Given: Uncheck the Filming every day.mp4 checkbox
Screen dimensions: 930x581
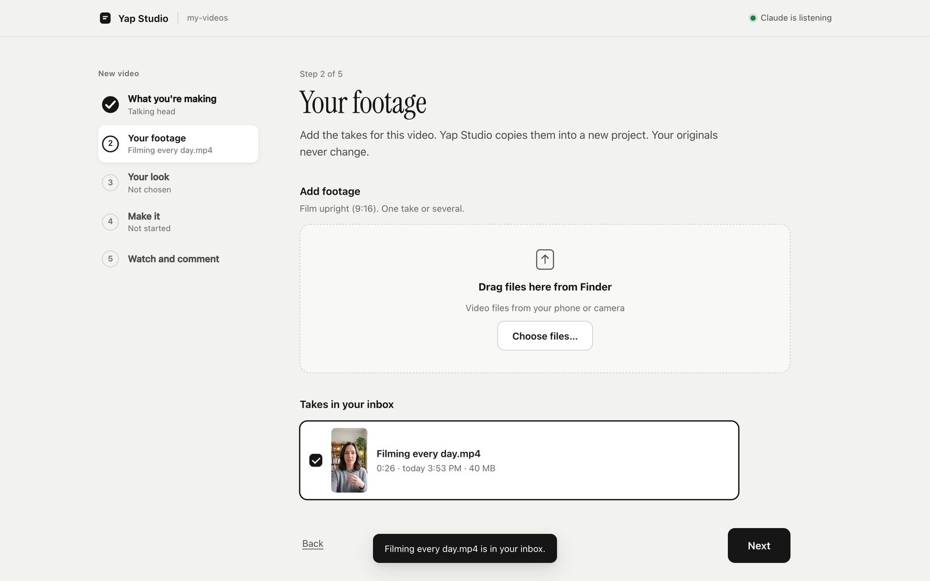Looking at the screenshot, I should point(316,460).
